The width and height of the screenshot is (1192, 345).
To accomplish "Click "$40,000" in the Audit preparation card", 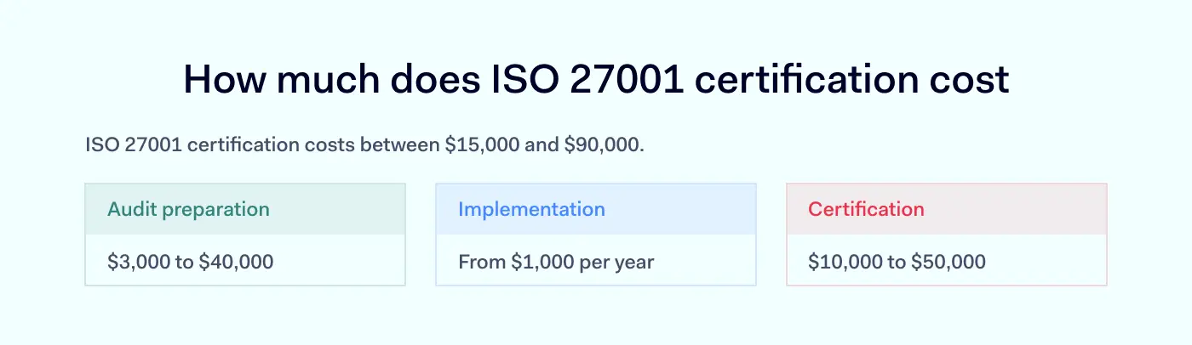I will (x=236, y=262).
